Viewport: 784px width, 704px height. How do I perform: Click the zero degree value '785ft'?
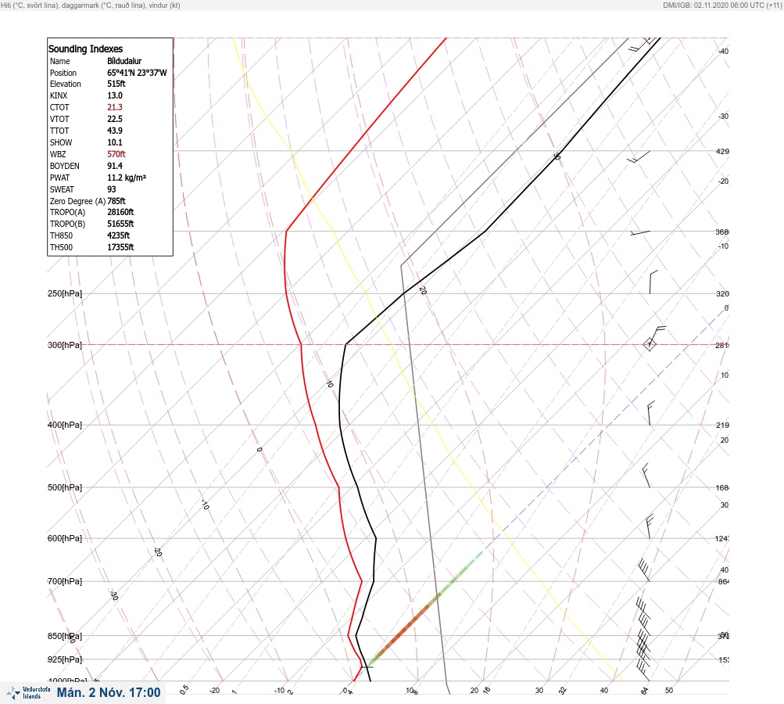(116, 201)
